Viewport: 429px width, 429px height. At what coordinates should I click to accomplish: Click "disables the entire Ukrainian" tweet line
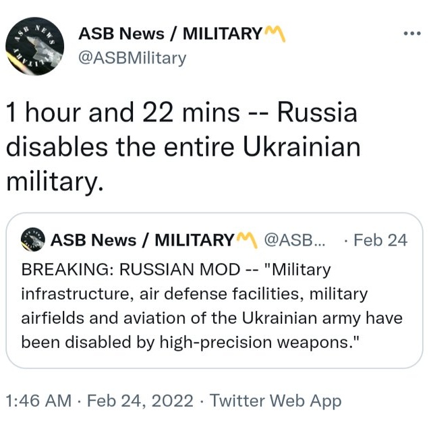[x=183, y=146]
